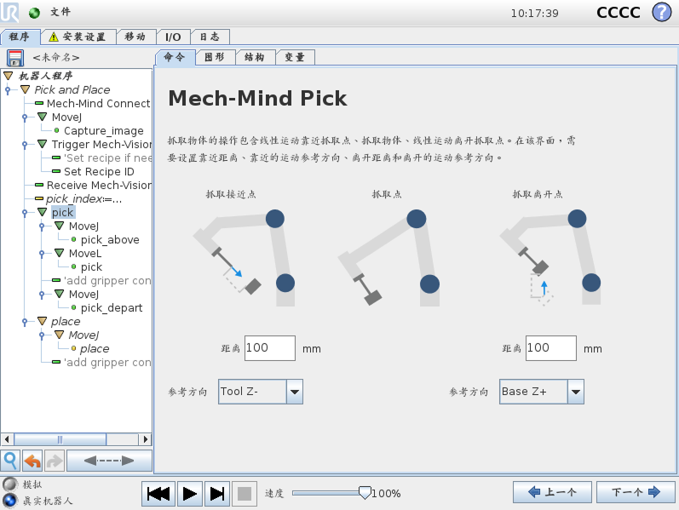Image resolution: width=679 pixels, height=510 pixels.
Task: Open the help question mark icon
Action: click(662, 12)
